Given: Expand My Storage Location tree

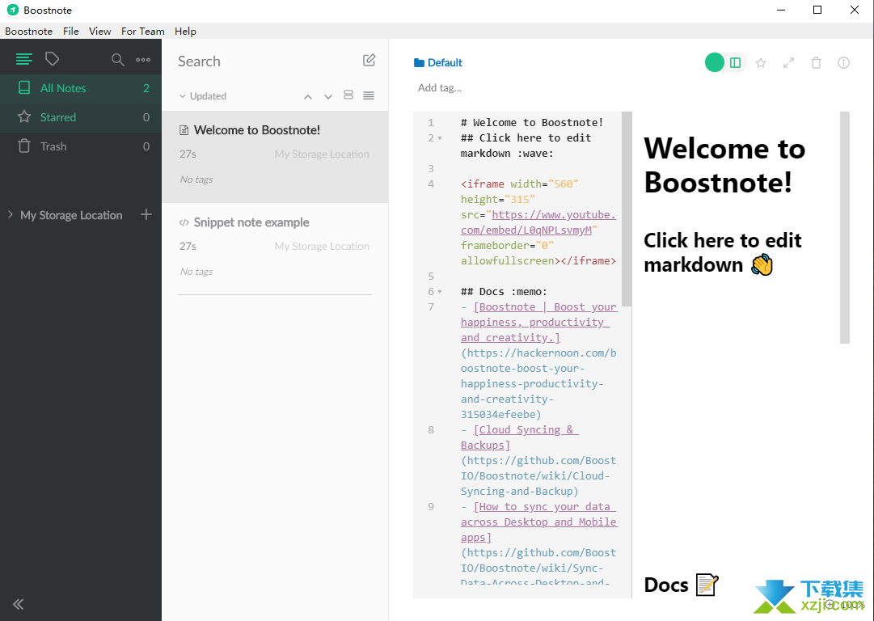Looking at the screenshot, I should (10, 214).
